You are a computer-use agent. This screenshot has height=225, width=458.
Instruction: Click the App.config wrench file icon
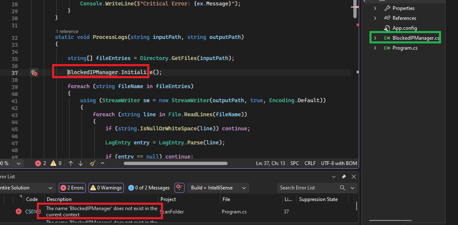(387, 28)
